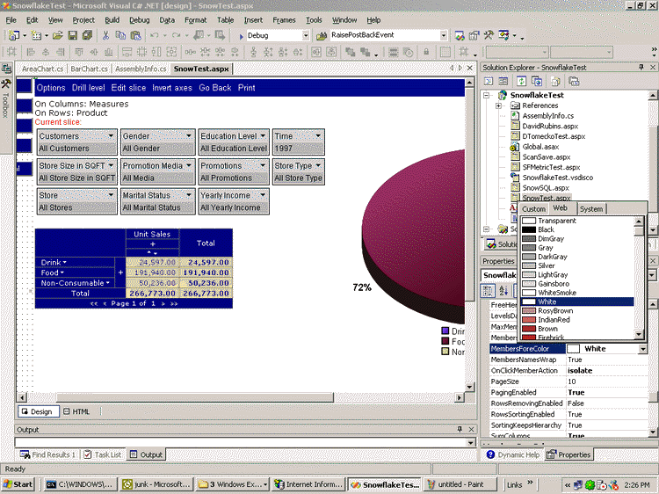Click the Windows Start button
659x494 pixels.
[18, 484]
